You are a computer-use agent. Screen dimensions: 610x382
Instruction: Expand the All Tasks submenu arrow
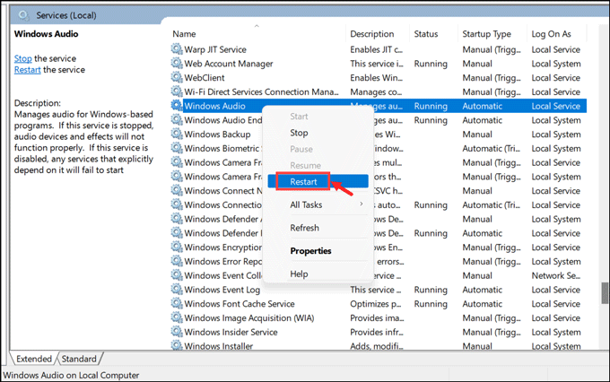362,204
